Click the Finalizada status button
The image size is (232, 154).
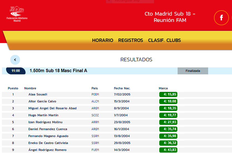pos(193,71)
